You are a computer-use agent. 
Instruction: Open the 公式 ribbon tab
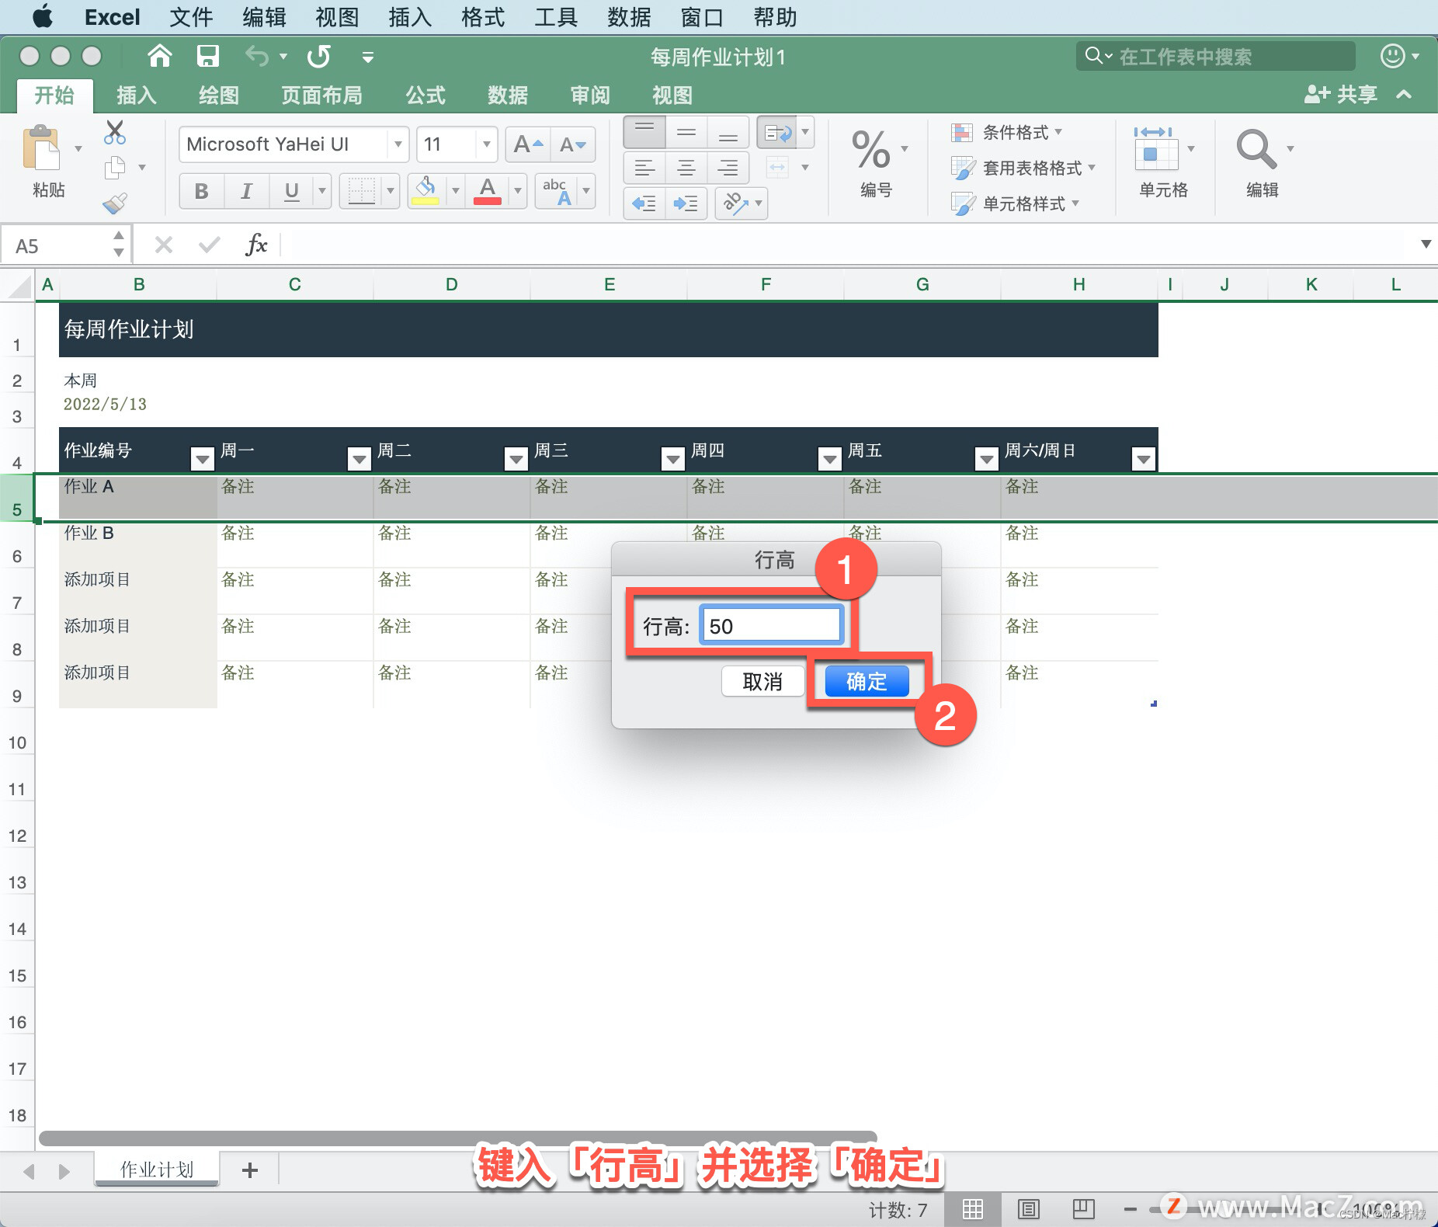425,95
